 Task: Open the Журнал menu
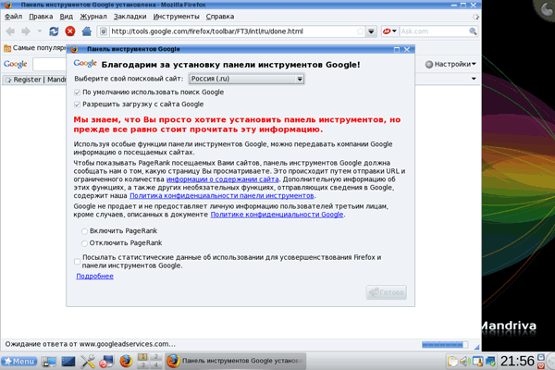(x=93, y=17)
